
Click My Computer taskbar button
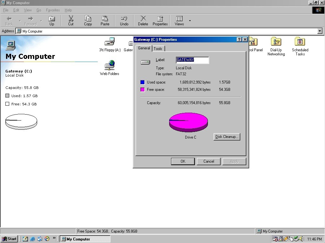coord(85,239)
